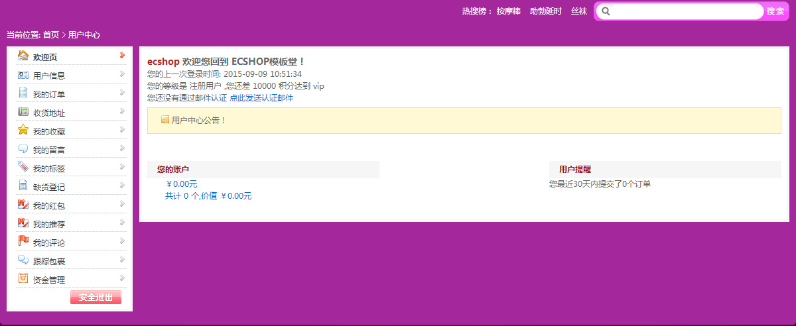Click the magnifier icon in search box
The width and height of the screenshot is (796, 326).
pyautogui.click(x=606, y=11)
